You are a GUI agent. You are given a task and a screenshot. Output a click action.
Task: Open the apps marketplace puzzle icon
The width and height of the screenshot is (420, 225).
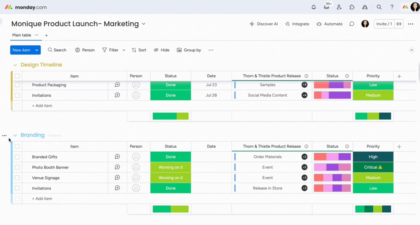click(352, 7)
